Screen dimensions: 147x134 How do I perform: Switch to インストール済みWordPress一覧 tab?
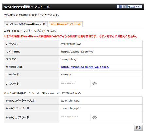coord(26,24)
